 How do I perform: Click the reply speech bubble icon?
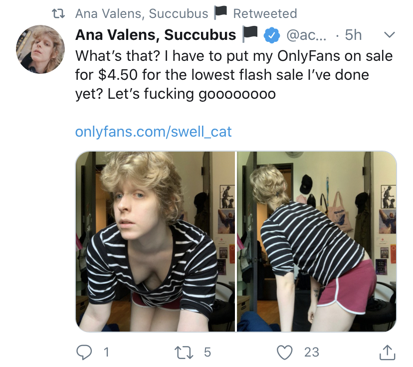pyautogui.click(x=85, y=352)
